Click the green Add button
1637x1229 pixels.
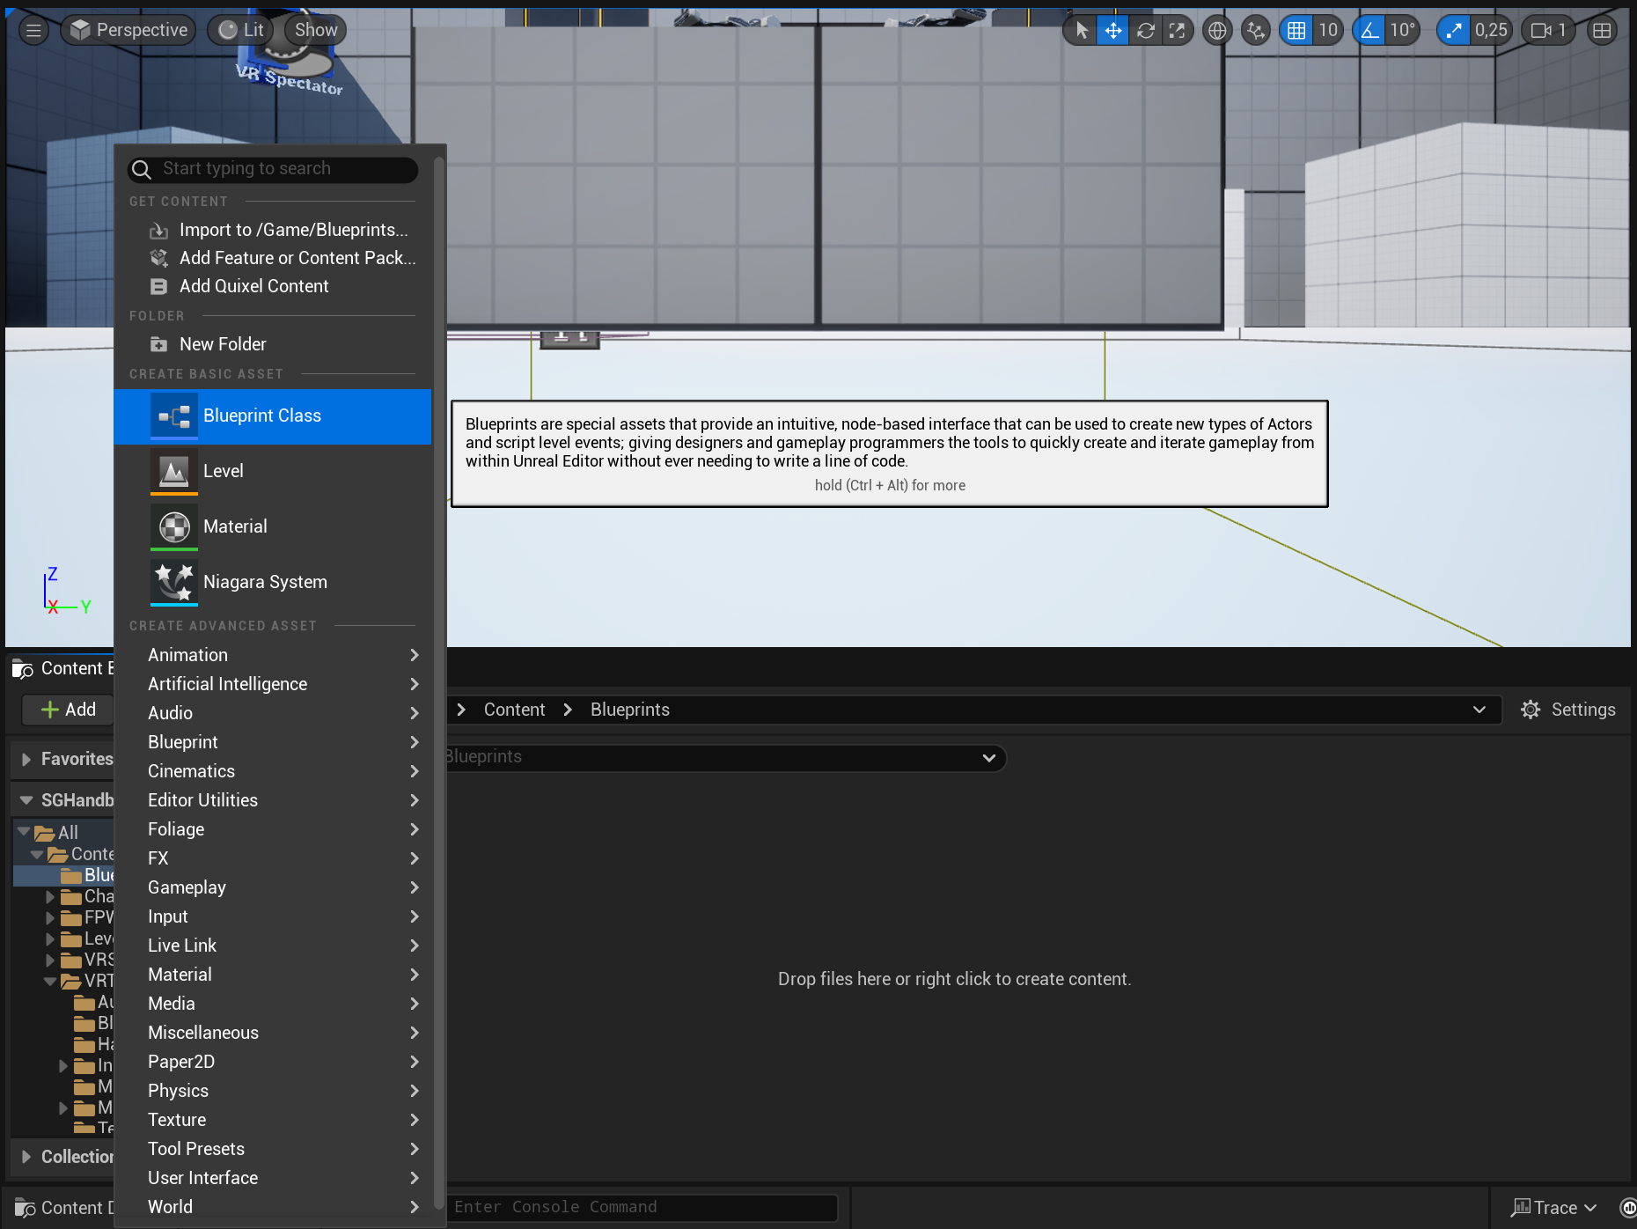67,710
